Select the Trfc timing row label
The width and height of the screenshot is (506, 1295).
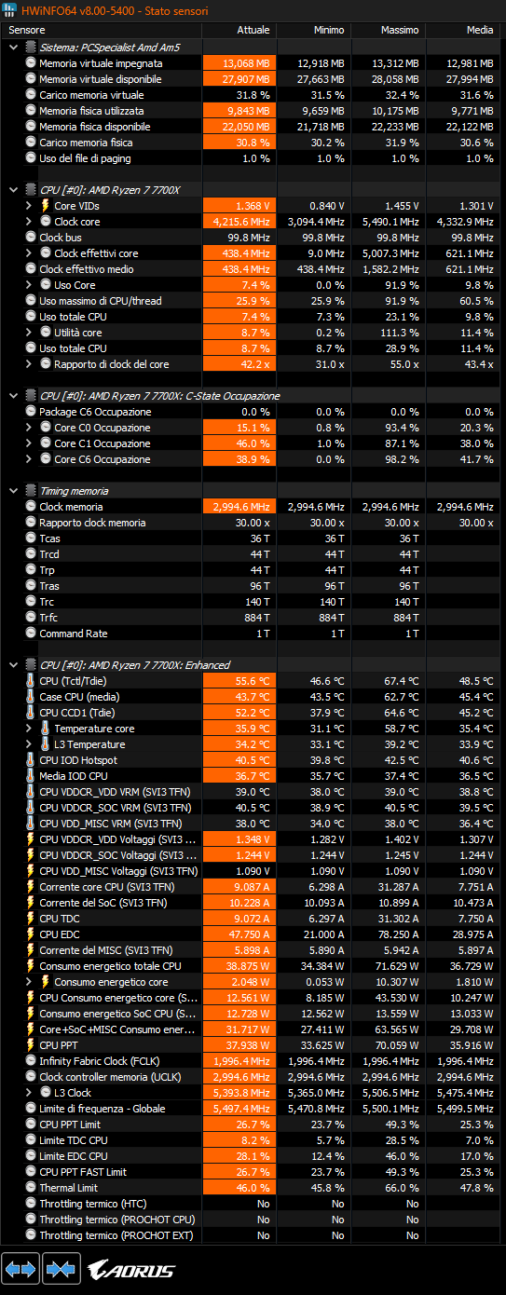48,618
